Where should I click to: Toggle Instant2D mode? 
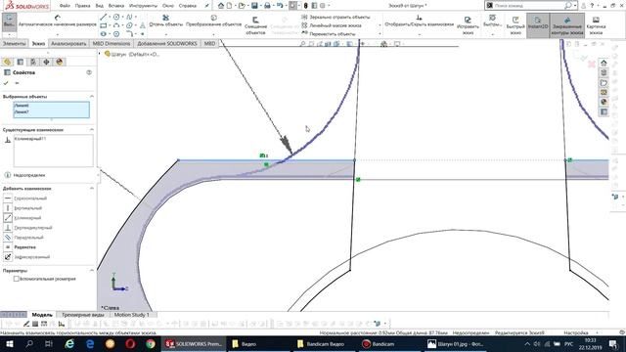538,25
